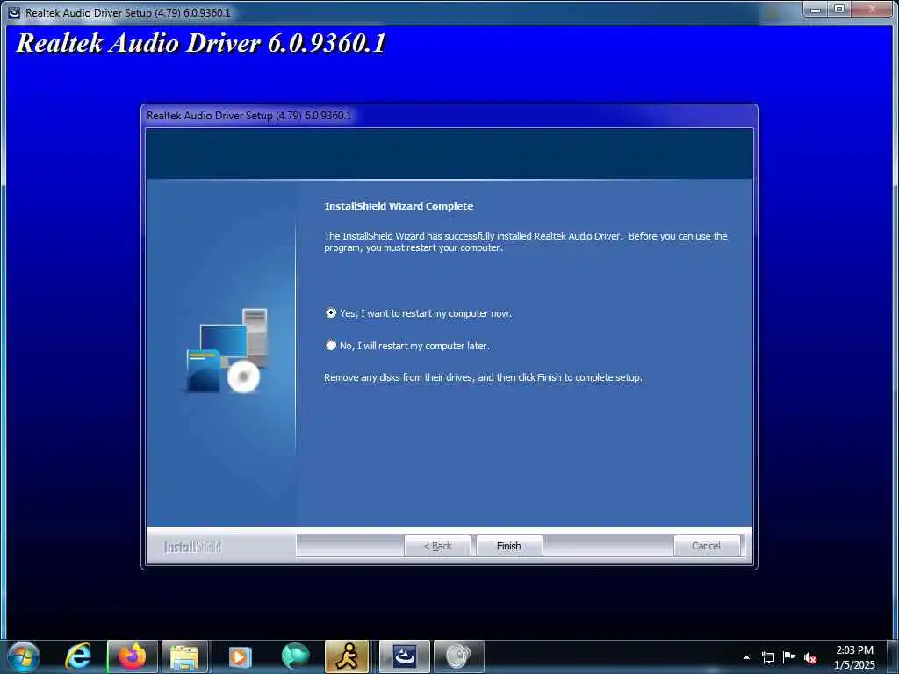
Task: Click the clock showing 2:03 PM
Action: [x=854, y=657]
